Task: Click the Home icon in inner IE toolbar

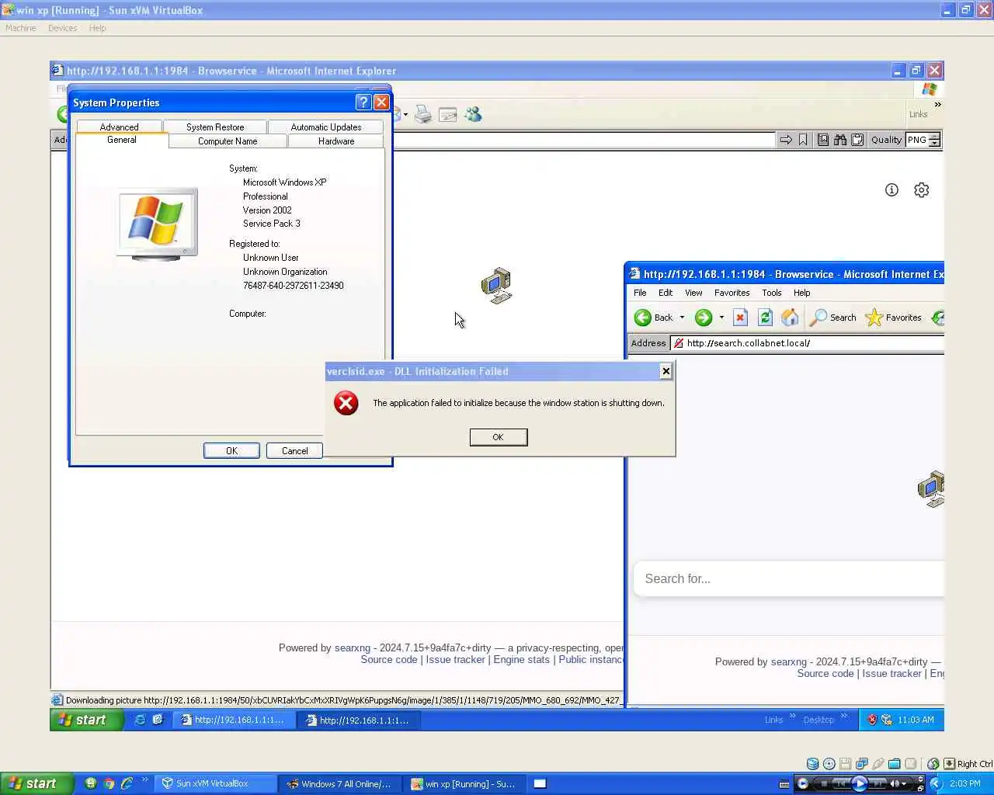Action: click(x=790, y=318)
